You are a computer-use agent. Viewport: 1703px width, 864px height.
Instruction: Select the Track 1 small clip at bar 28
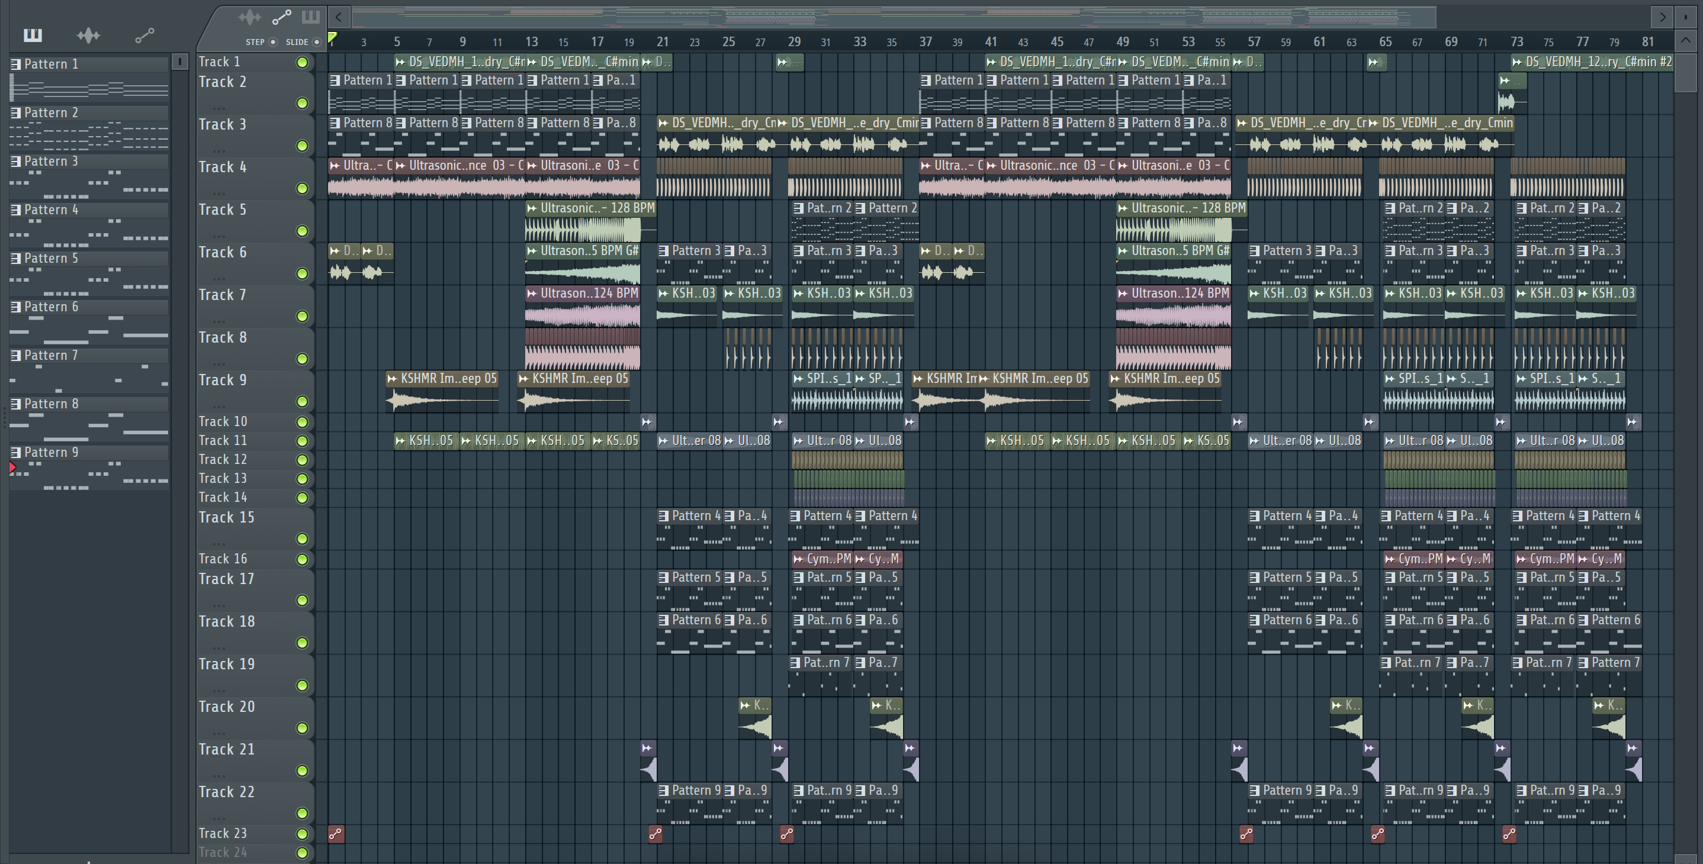click(790, 62)
